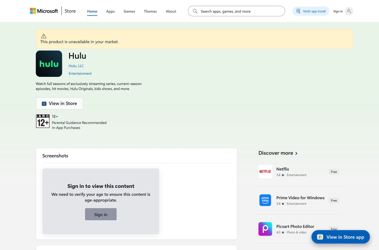Click the Picsart app icon

(265, 229)
